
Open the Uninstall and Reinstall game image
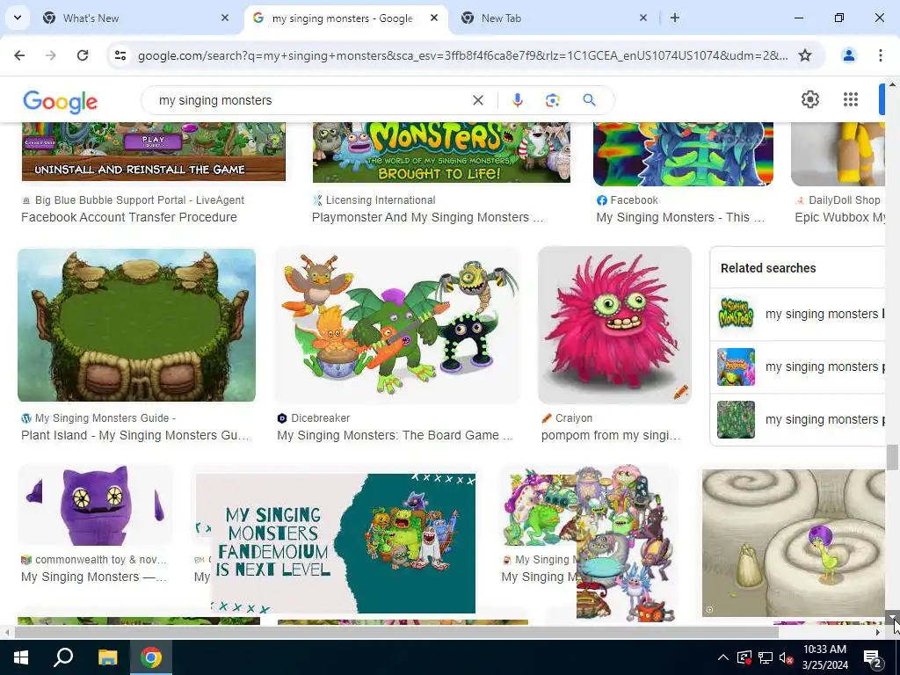coord(153,151)
